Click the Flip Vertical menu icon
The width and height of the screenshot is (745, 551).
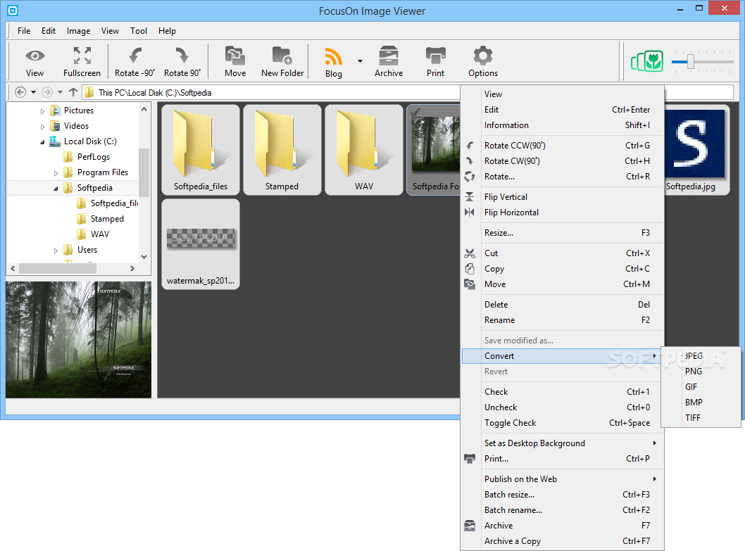click(470, 196)
